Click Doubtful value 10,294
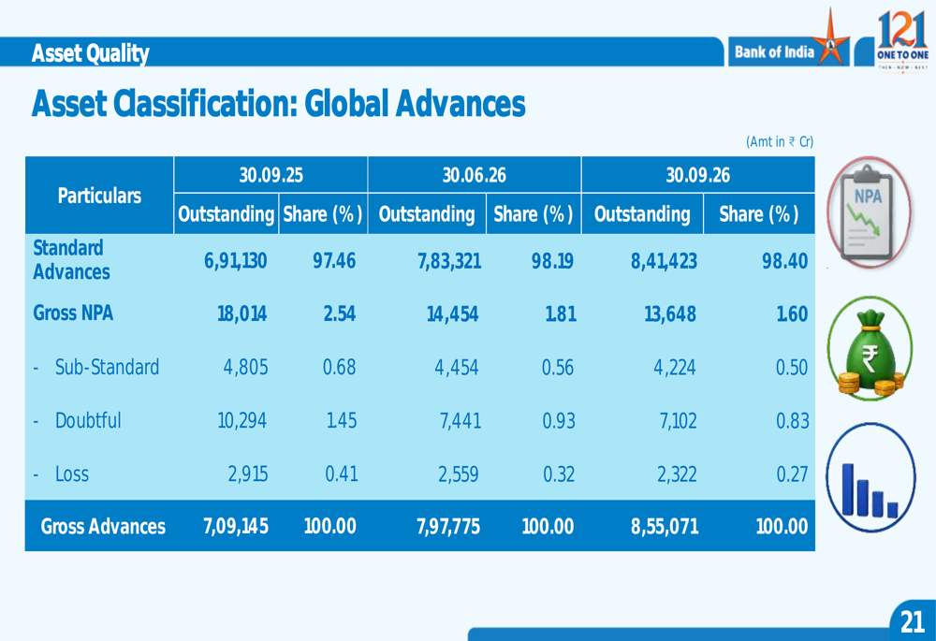Image resolution: width=936 pixels, height=641 pixels. (x=241, y=421)
